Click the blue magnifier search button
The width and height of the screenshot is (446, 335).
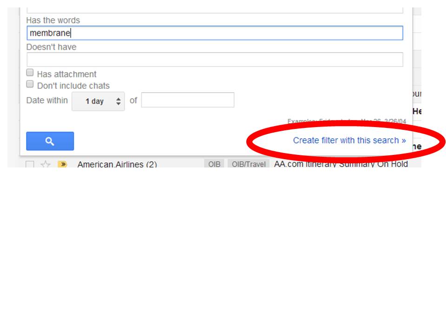click(50, 141)
